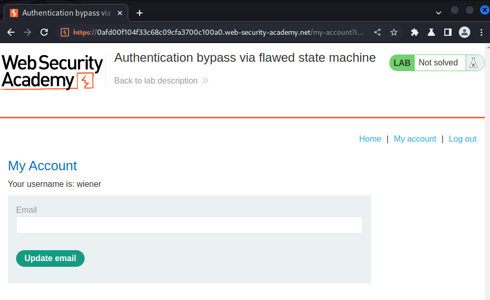Expand the tab search dropdown arrow
The width and height of the screenshot is (490, 300).
tap(439, 13)
